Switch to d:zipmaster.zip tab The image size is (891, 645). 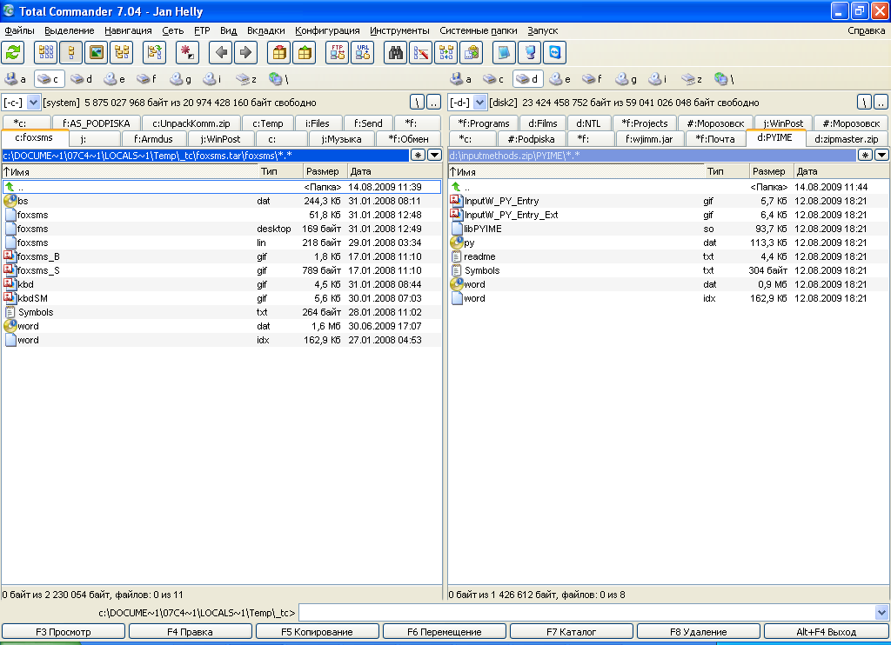tap(846, 139)
